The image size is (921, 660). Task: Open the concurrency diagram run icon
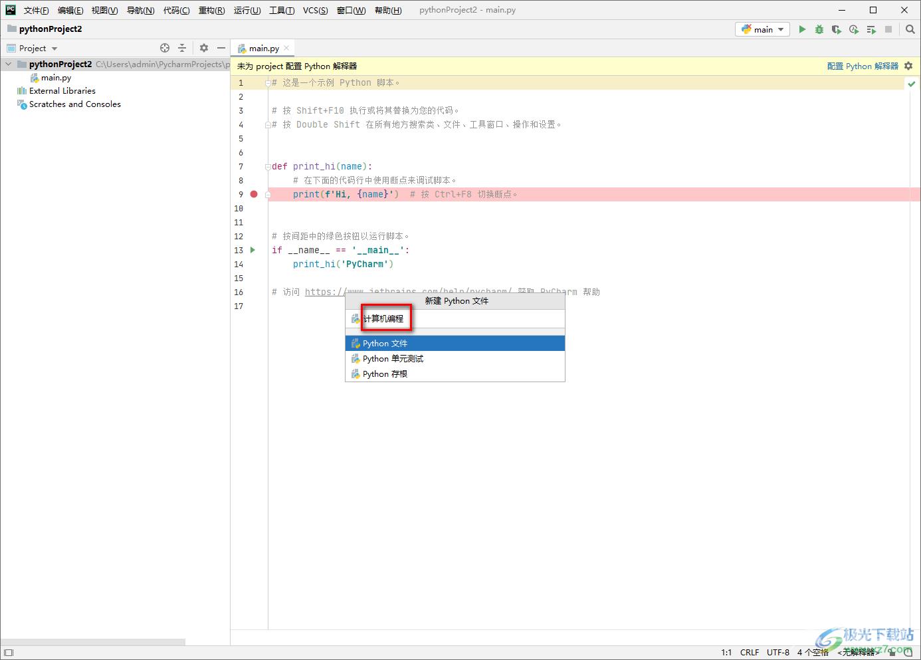[x=871, y=29]
